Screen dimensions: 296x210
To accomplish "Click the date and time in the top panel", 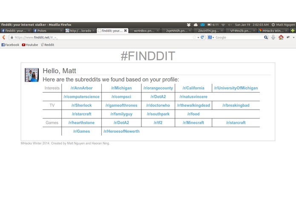I will 252,25.
